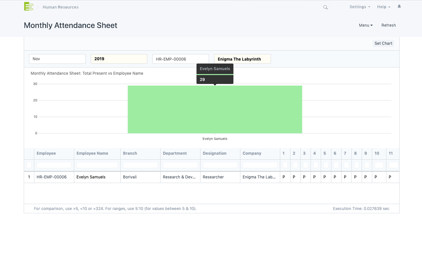Image resolution: width=422 pixels, height=263 pixels.
Task: Click the Employee Name column filter box
Action: point(97,165)
